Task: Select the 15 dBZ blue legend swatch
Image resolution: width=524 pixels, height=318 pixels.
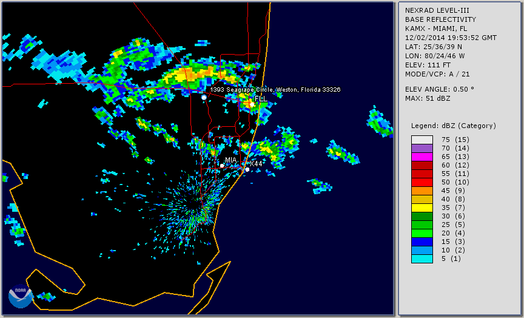Action: coord(422,242)
